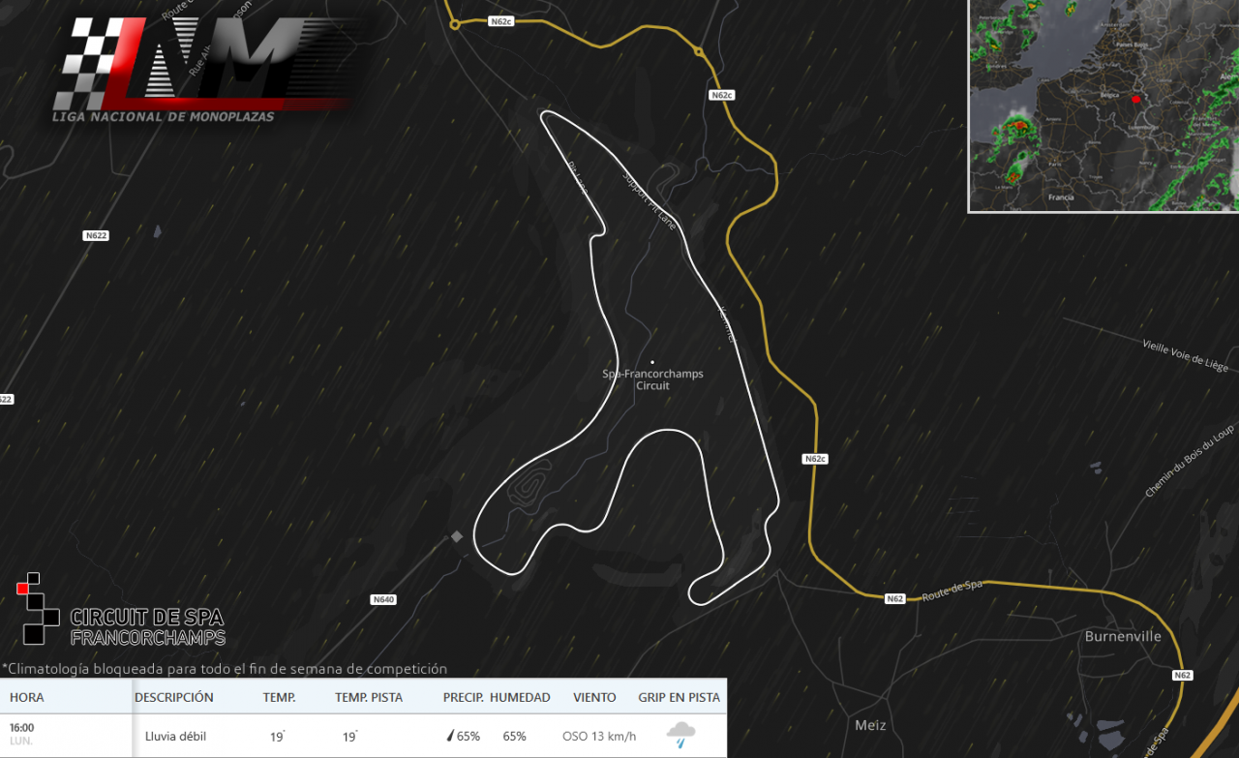Click the gray diamond marker west of the track

coord(457,536)
